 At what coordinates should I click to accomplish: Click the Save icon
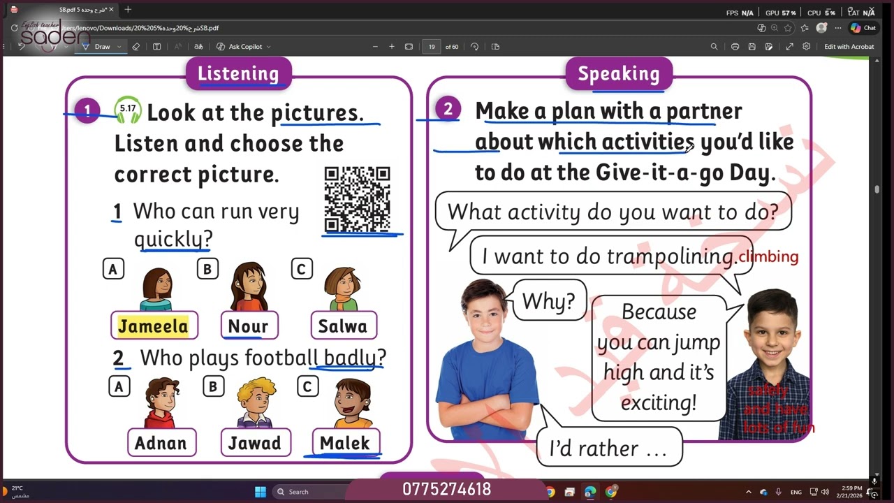tap(752, 47)
